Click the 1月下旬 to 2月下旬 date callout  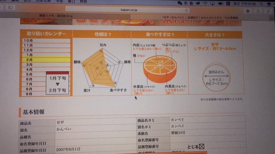coord(58,84)
